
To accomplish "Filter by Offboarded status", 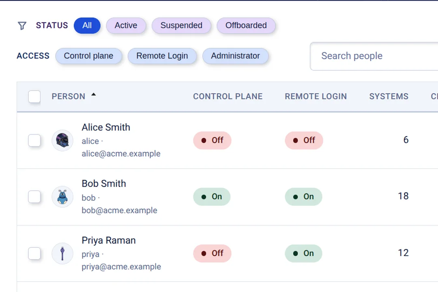I will 246,26.
